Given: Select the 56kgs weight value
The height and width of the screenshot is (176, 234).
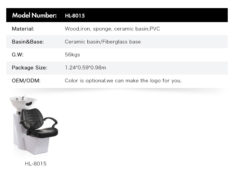Looking at the screenshot, I should click(72, 55).
